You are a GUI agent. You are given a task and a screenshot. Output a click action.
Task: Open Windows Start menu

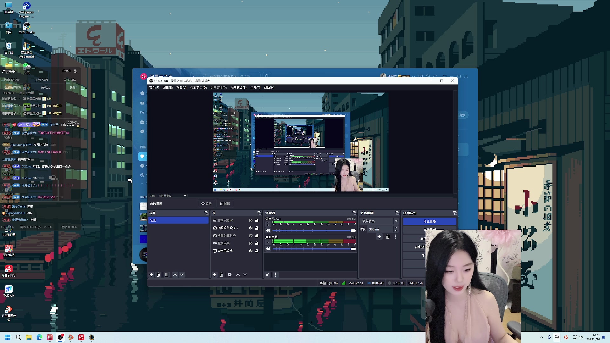pyautogui.click(x=8, y=337)
